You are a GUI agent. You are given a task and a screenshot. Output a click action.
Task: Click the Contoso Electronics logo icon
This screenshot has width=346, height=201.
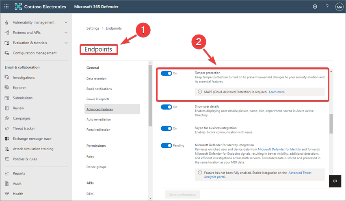pyautogui.click(x=18, y=6)
